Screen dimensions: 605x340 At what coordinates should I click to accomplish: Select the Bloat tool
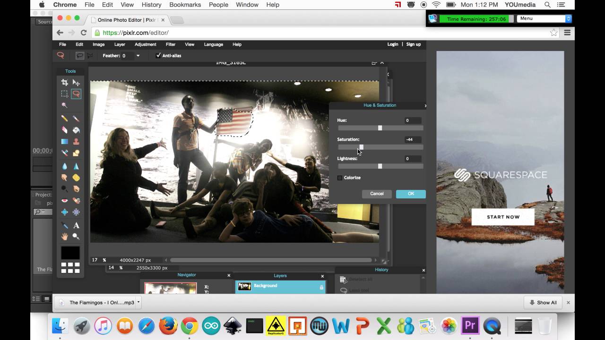(x=65, y=212)
